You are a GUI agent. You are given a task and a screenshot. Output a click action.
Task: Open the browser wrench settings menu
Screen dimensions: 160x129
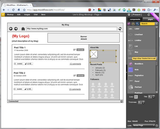pos(156,10)
